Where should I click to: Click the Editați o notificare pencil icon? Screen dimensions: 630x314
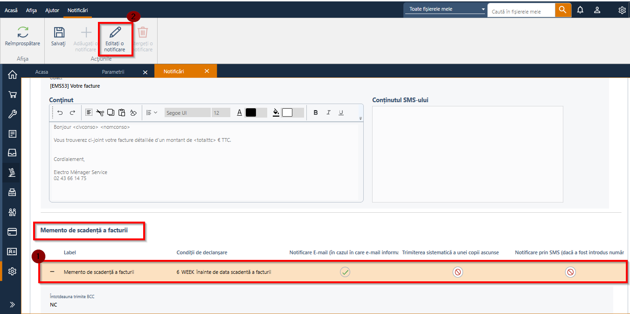115,32
